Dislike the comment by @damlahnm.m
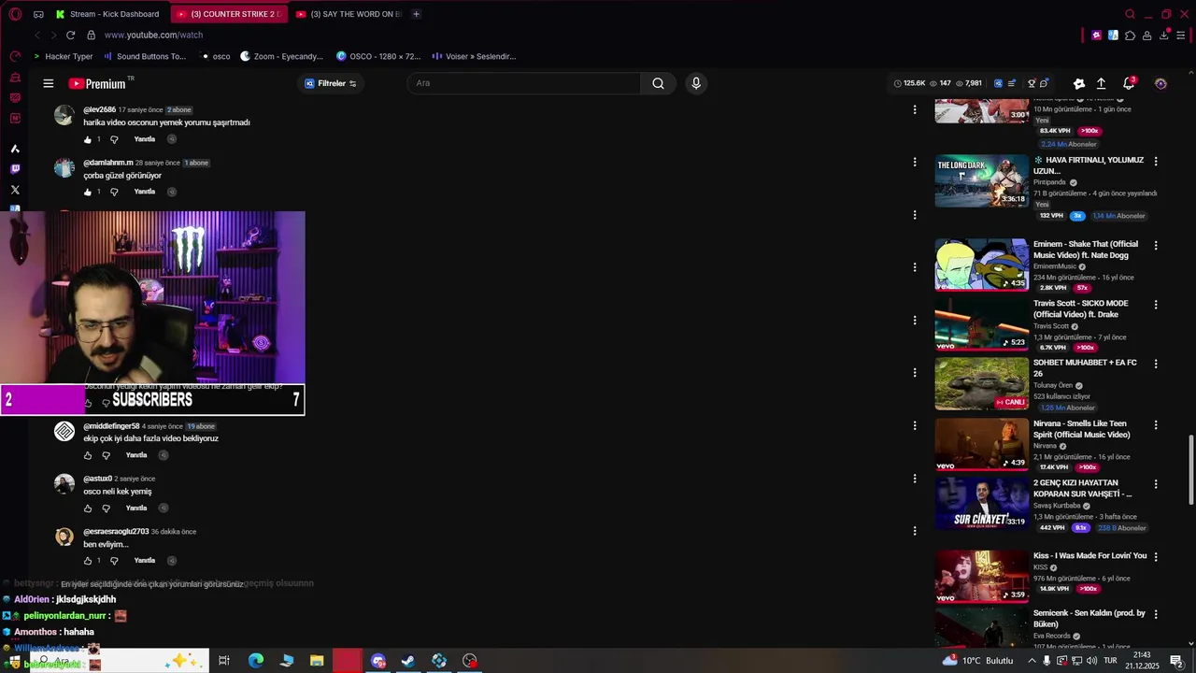Image resolution: width=1196 pixels, height=673 pixels. (x=114, y=192)
